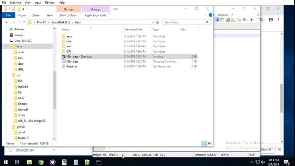Select include folder in navigation tree
Image resolution: width=295 pixels, height=166 pixels.
click(x=23, y=87)
